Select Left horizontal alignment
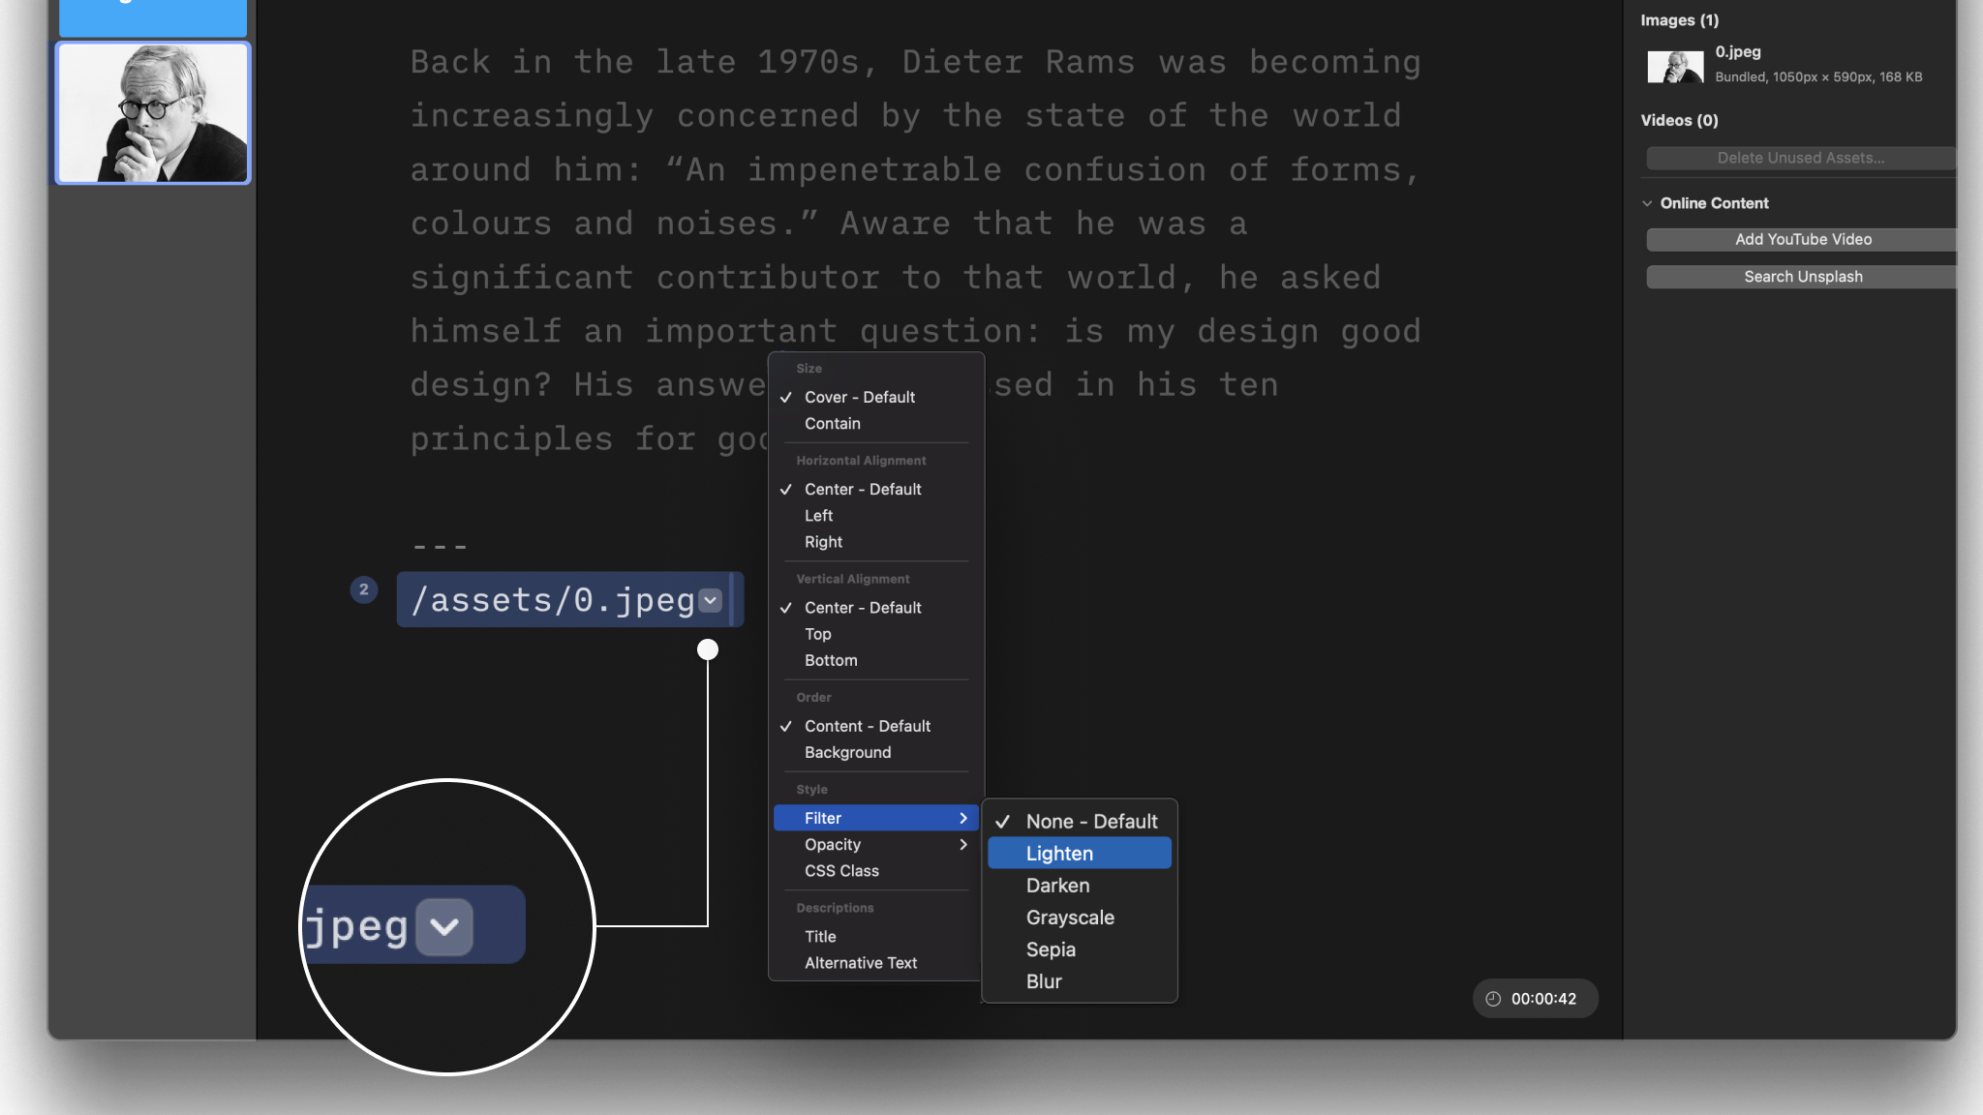 click(x=817, y=516)
